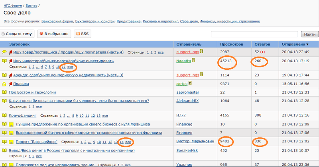Screen dimensions: 319x167
Task: Open the НГС.Форум breadcrumb link
Action: click(13, 6)
